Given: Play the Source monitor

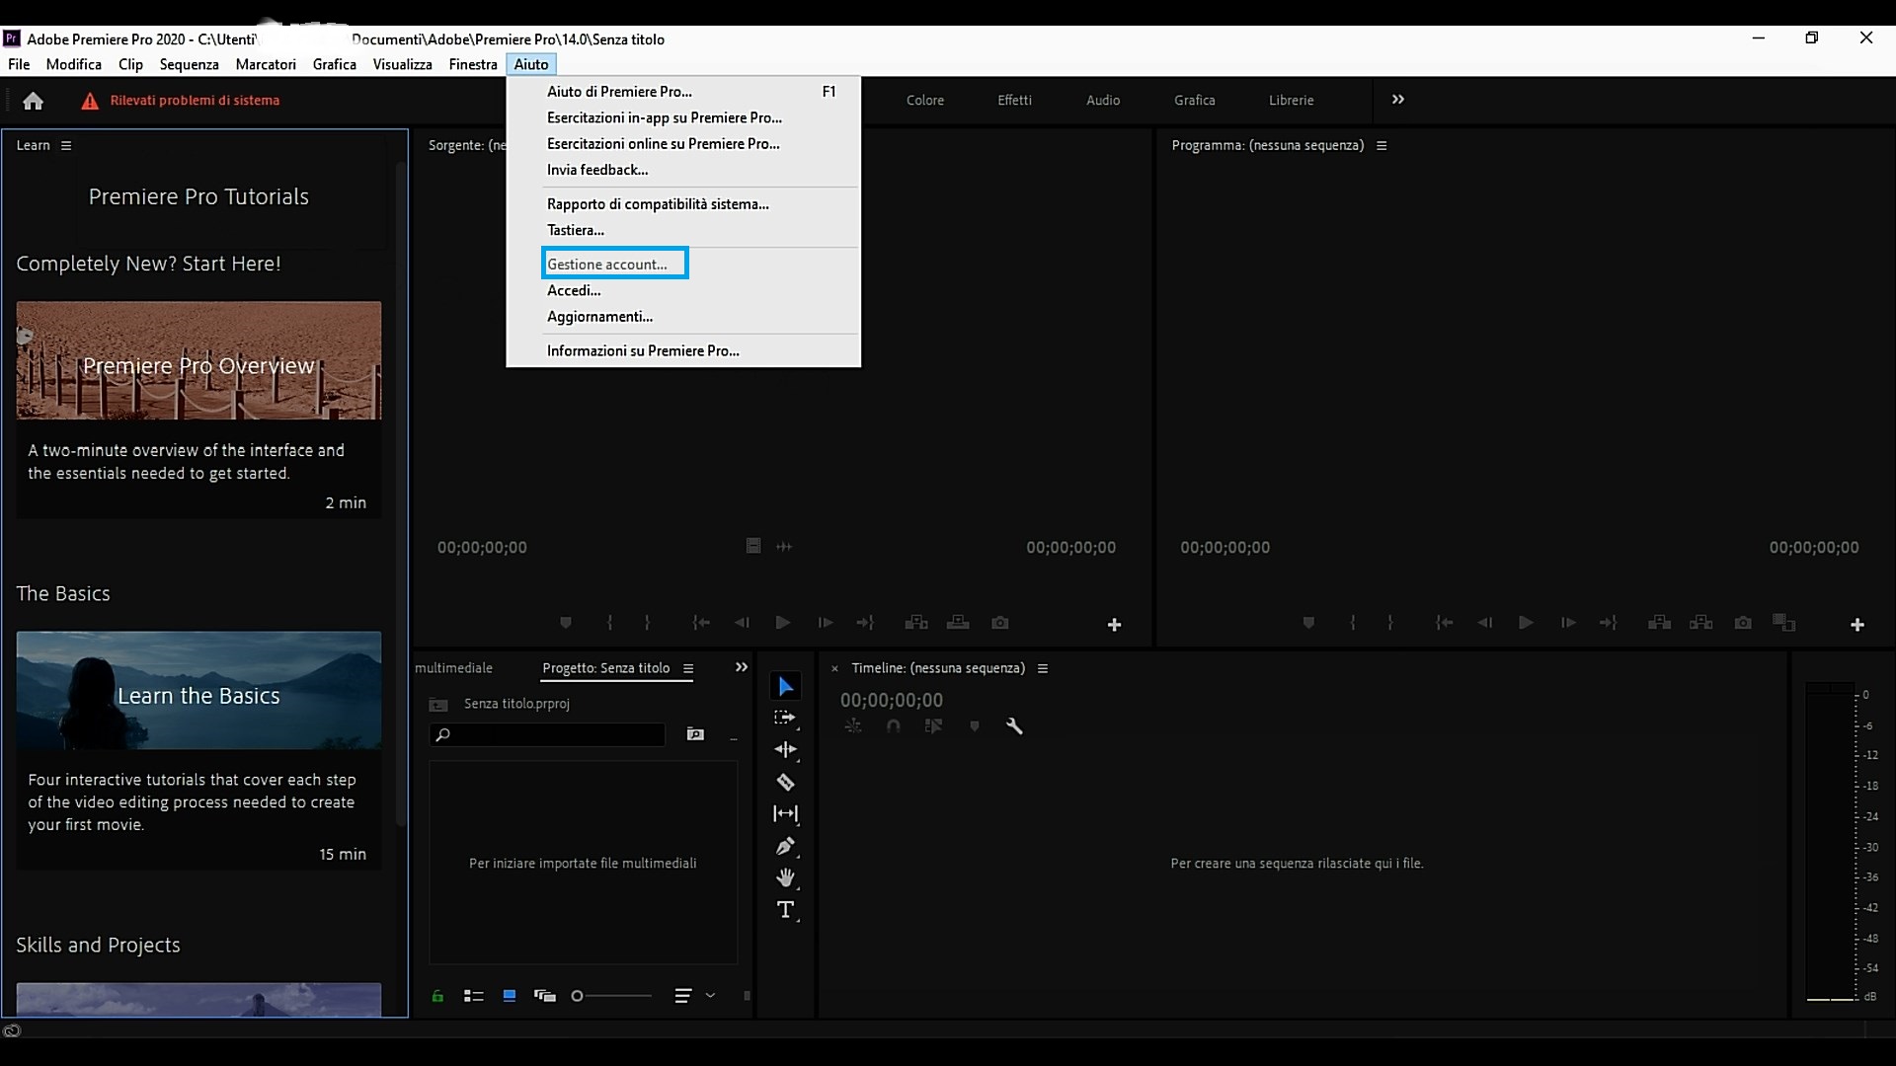Looking at the screenshot, I should pyautogui.click(x=783, y=623).
